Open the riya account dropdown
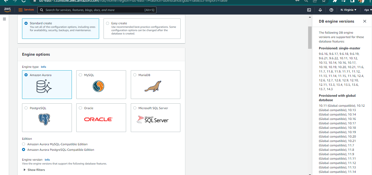The image size is (372, 175). [368, 10]
